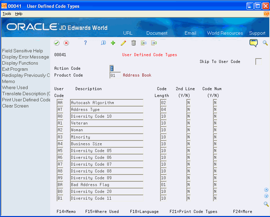Click the orange icon beside the Help menu row
The image size is (270, 217).
[266, 14]
